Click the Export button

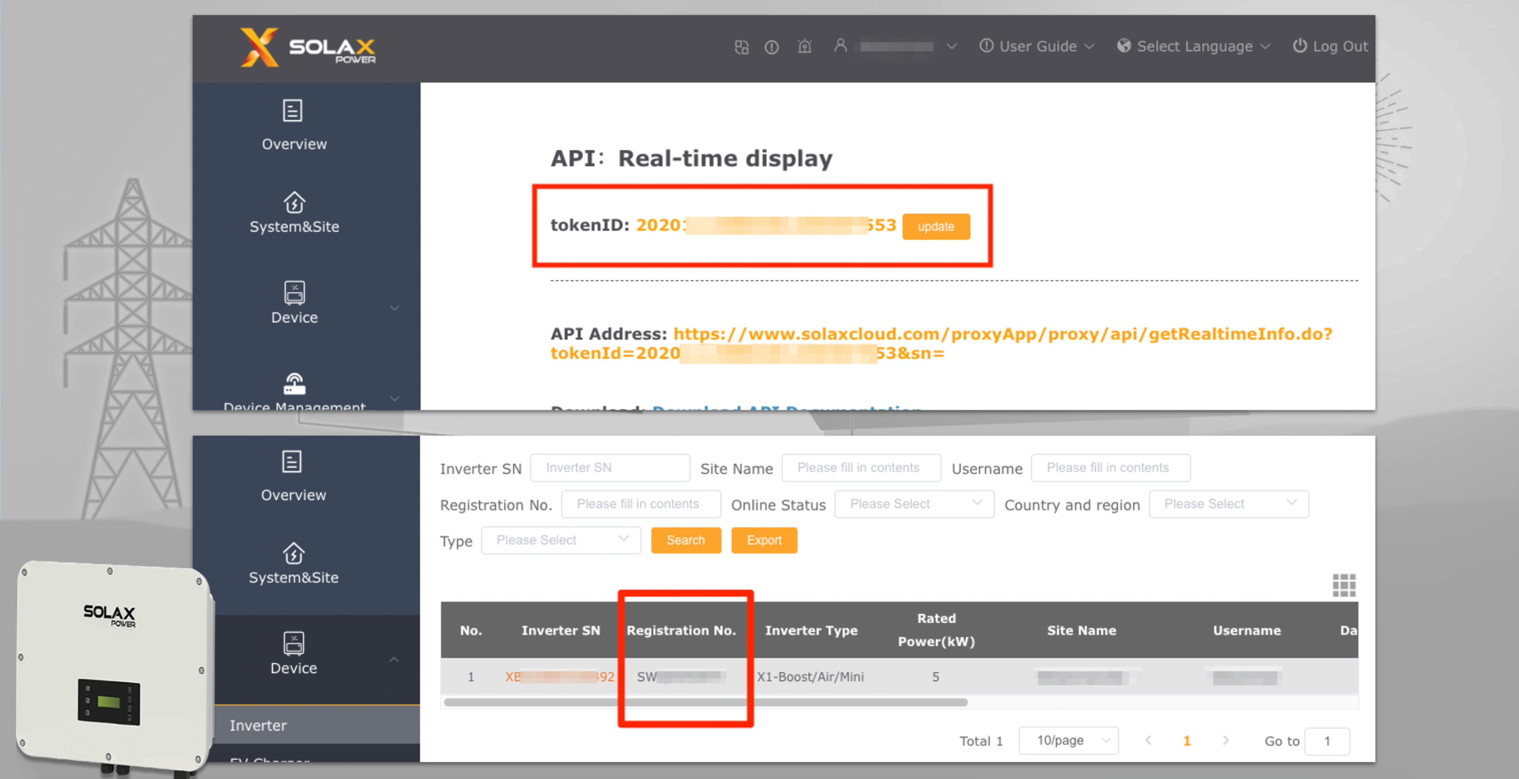pos(765,540)
